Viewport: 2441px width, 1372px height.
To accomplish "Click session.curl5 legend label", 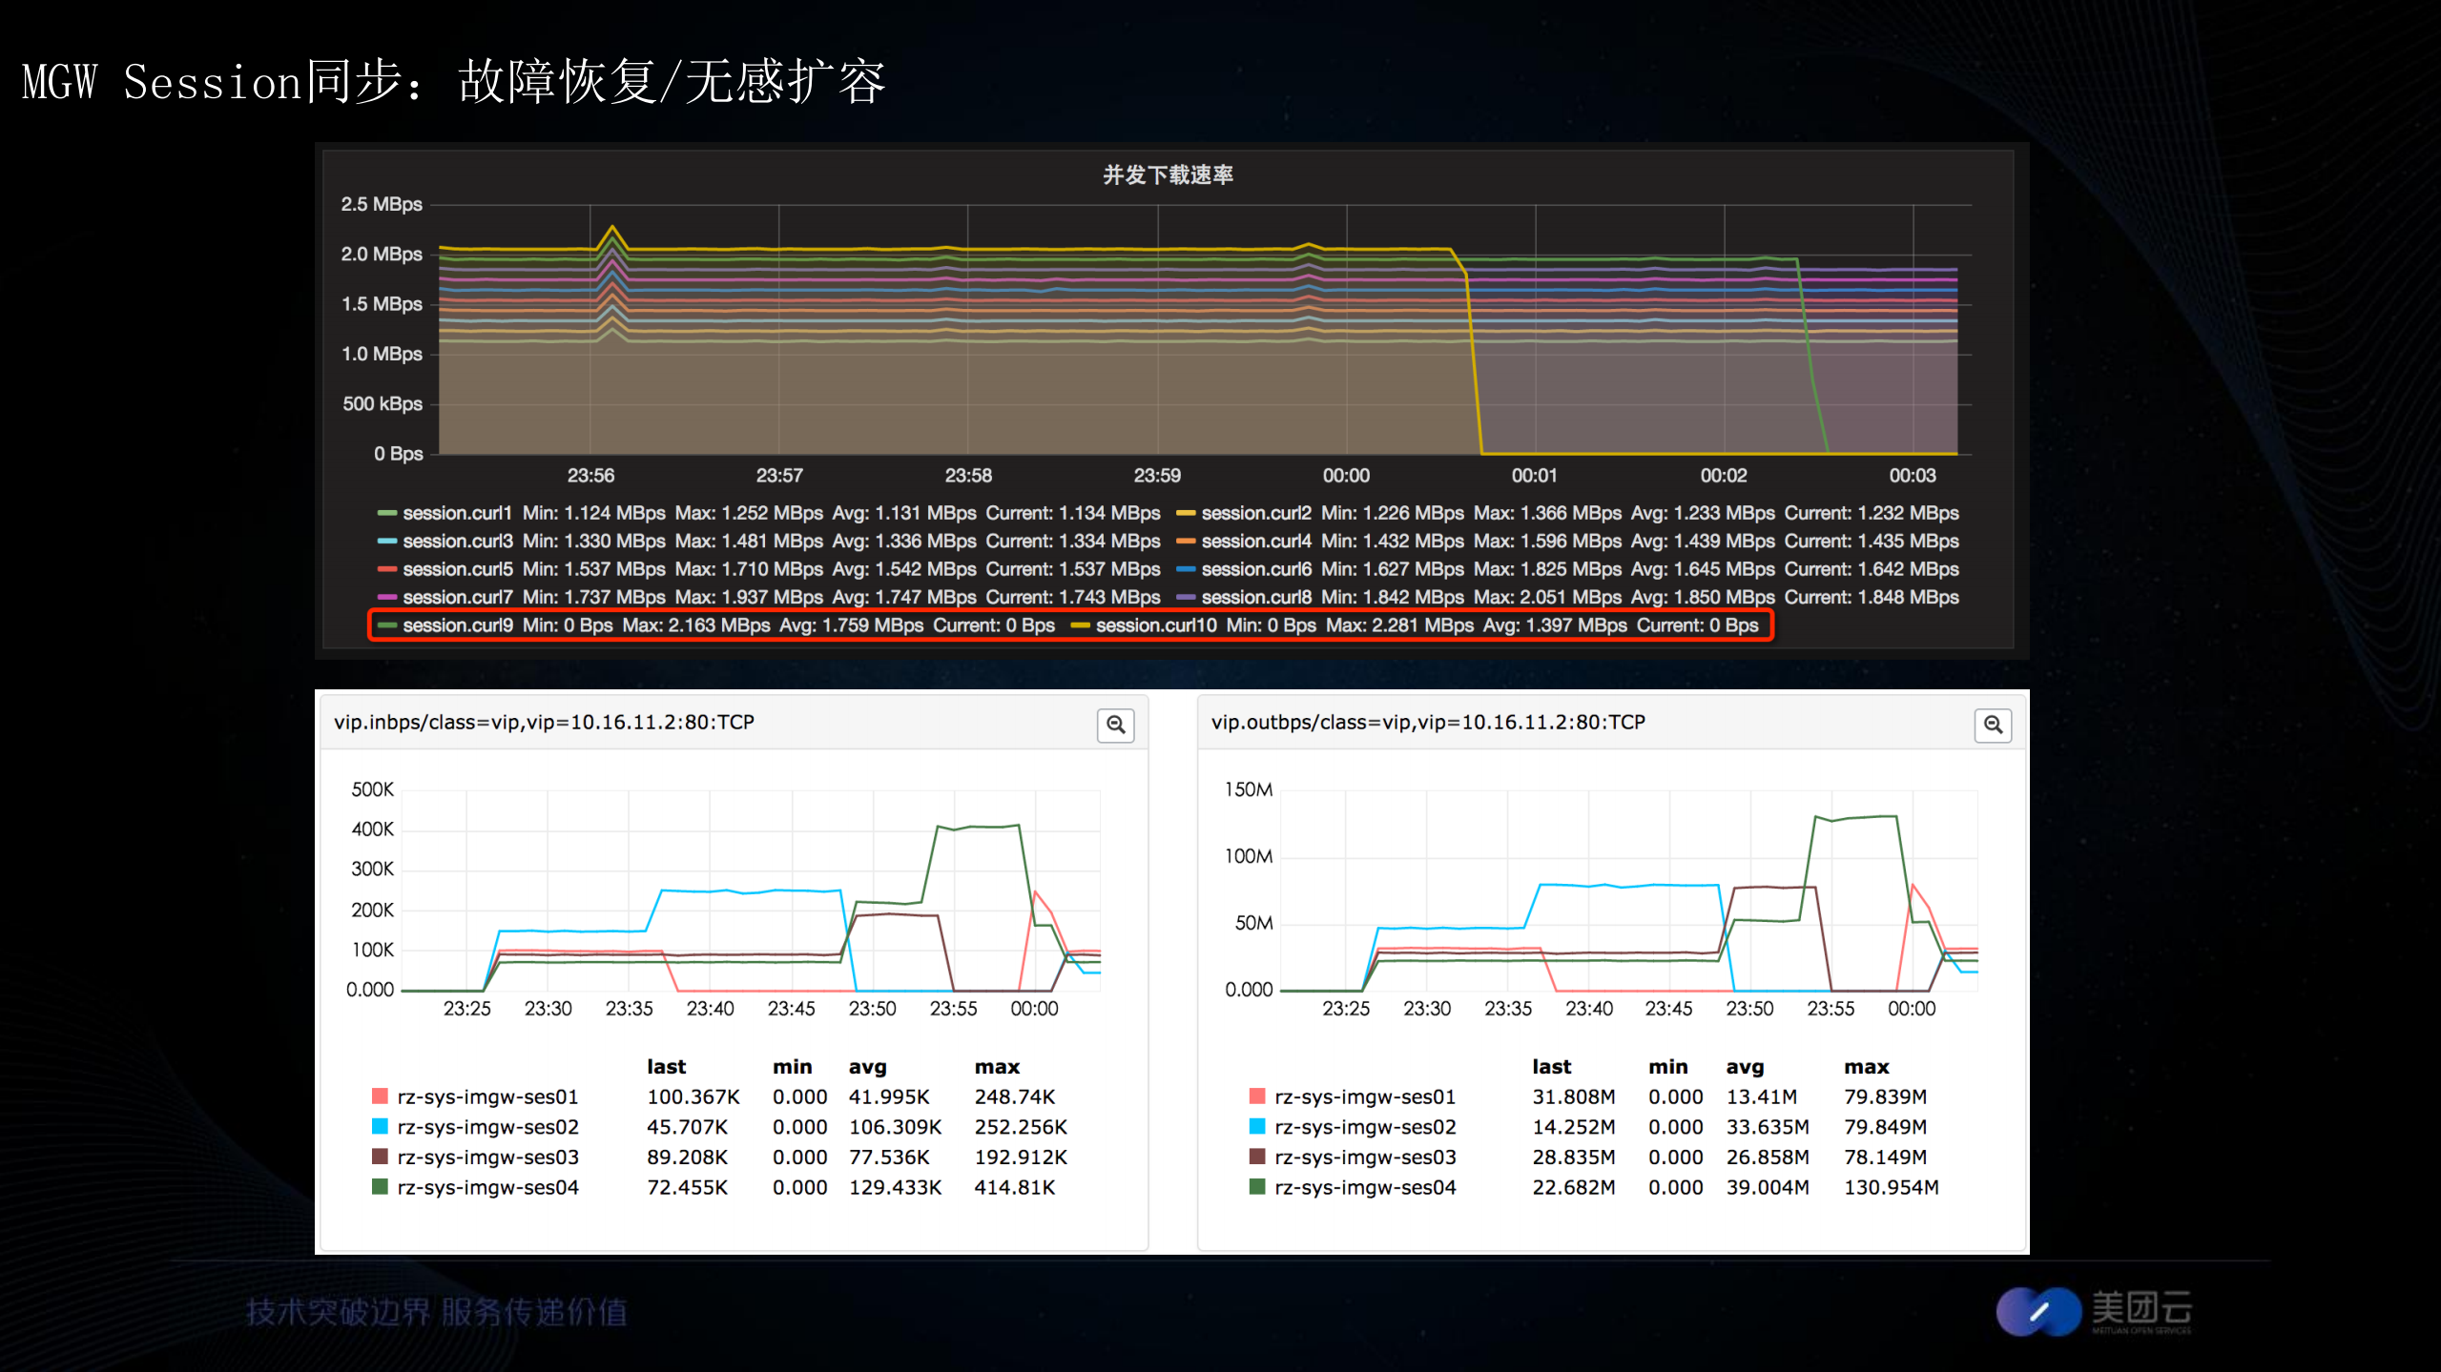I will [457, 569].
